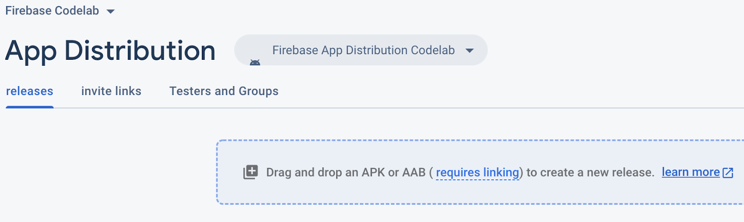Click the external link icon beside learn more
This screenshot has width=744, height=222.
click(x=728, y=173)
